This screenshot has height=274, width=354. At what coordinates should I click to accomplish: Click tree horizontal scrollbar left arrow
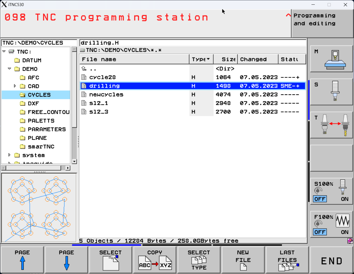click(4, 168)
